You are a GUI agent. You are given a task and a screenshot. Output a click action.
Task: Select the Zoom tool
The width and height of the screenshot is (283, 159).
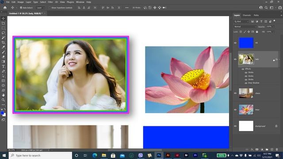pyautogui.click(x=3, y=100)
